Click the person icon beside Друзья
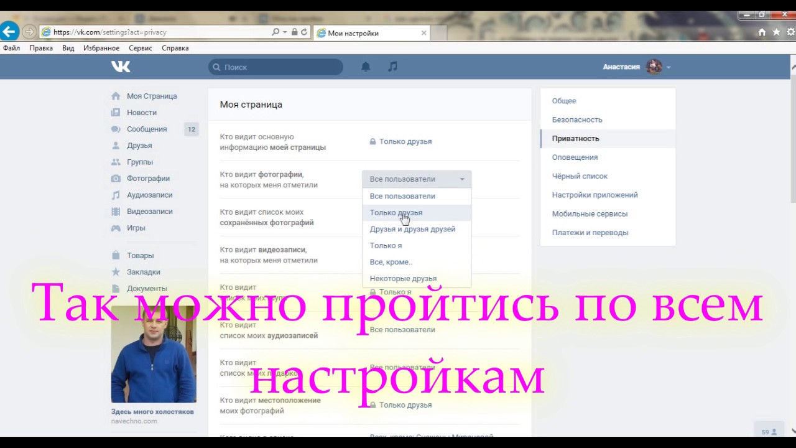This screenshot has width=796, height=448. [116, 146]
